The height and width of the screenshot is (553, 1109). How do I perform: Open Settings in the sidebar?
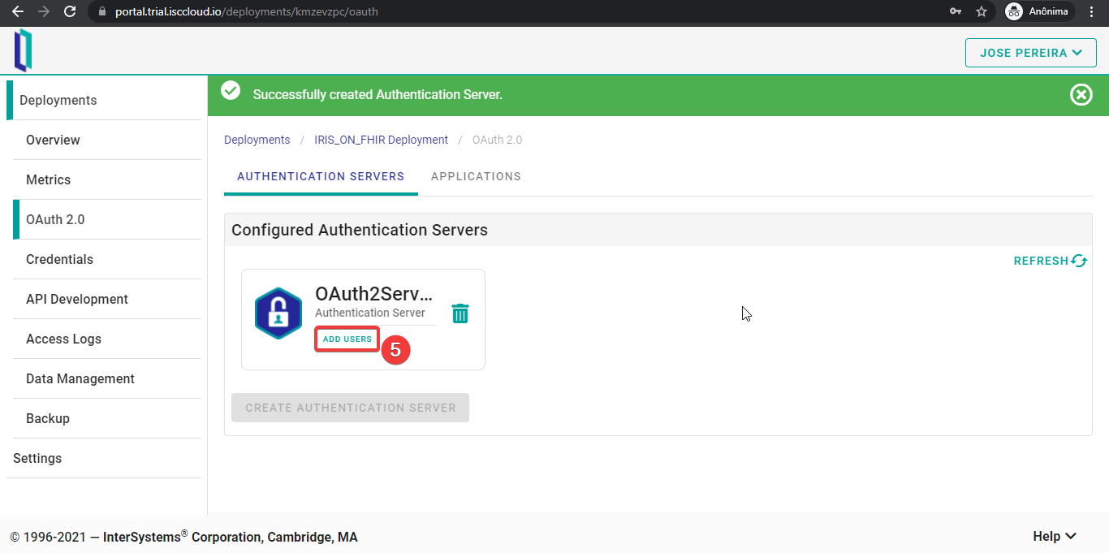click(x=104, y=458)
